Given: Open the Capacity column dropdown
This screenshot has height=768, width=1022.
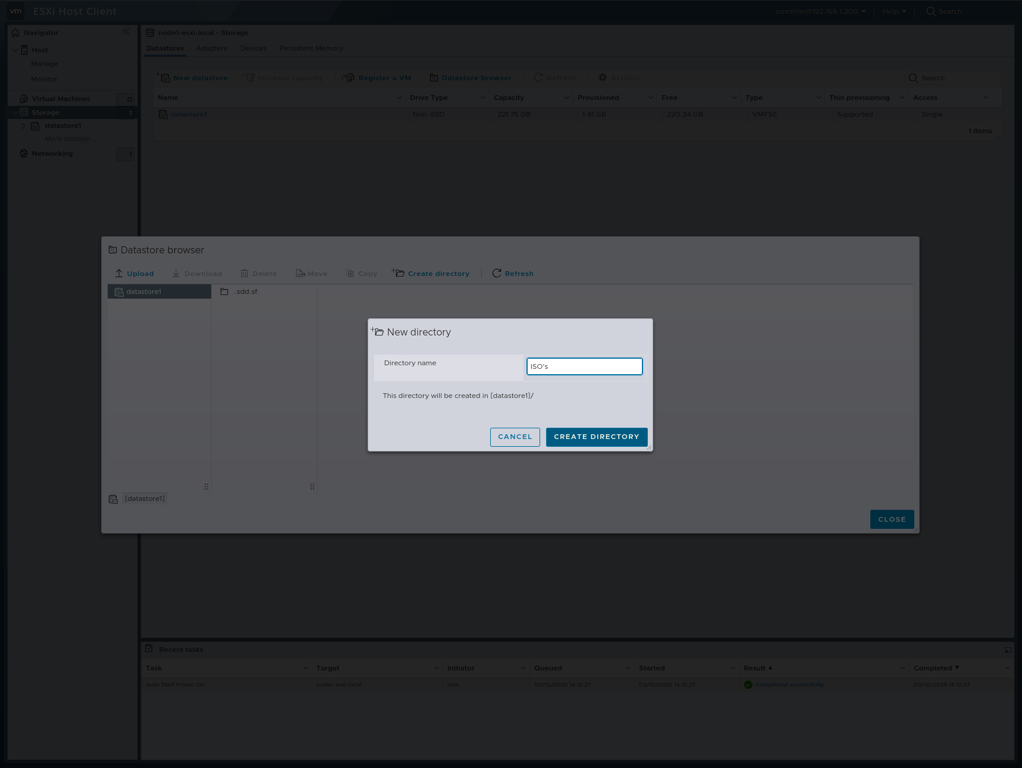Looking at the screenshot, I should pyautogui.click(x=568, y=97).
